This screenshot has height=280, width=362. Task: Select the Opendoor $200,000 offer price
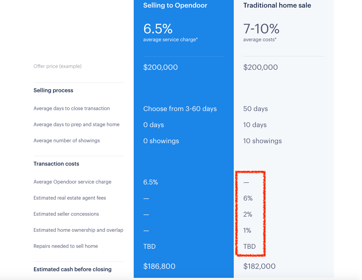tap(160, 67)
